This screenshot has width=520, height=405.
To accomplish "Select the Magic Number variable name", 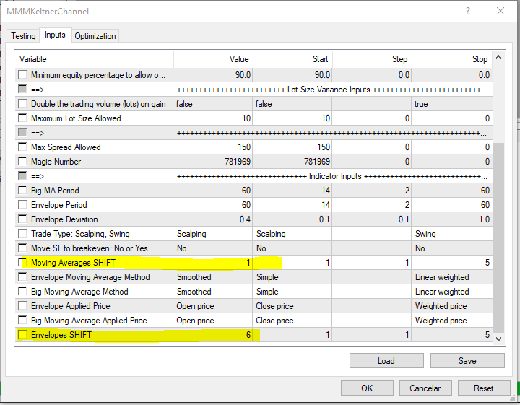I will click(x=56, y=162).
